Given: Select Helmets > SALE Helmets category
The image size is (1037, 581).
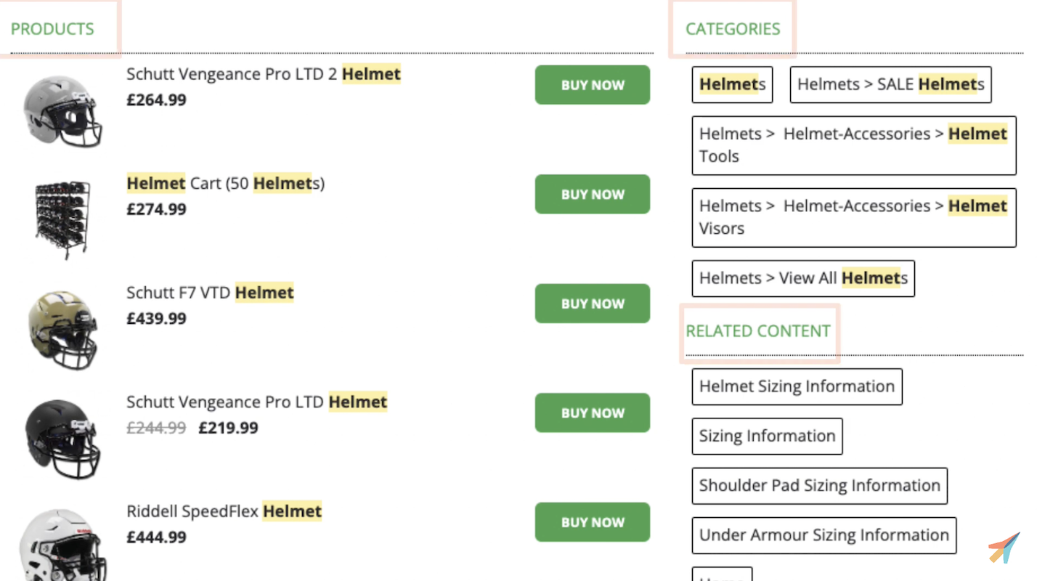Looking at the screenshot, I should [x=890, y=84].
